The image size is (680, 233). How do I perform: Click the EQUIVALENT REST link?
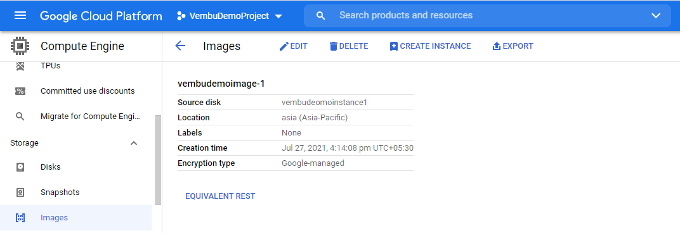(x=220, y=196)
